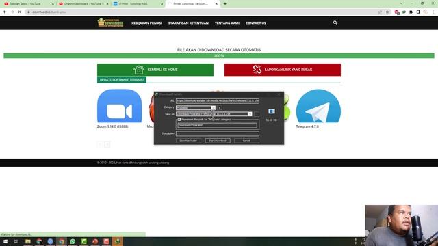Click the file type icon in download dialog
This screenshot has height=246, width=438.
pyautogui.click(x=271, y=111)
